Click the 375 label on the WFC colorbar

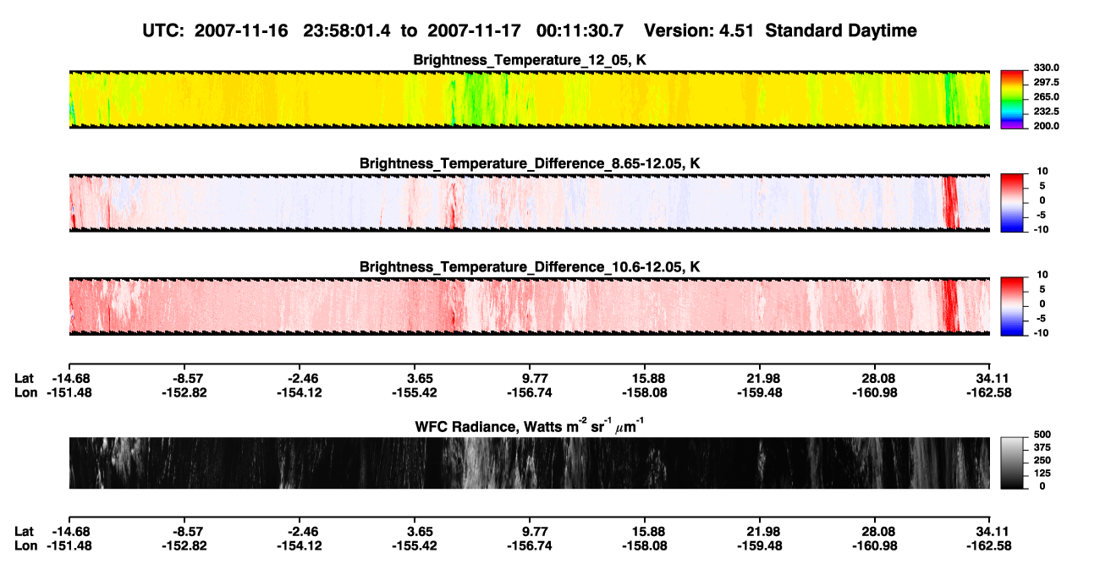(1042, 446)
